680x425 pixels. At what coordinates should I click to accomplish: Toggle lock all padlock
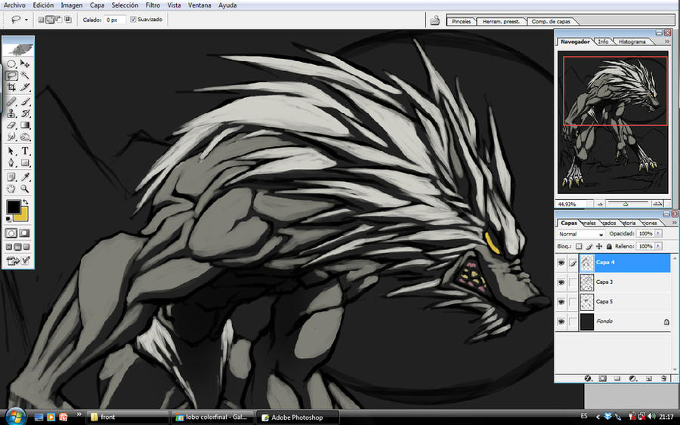(x=609, y=246)
